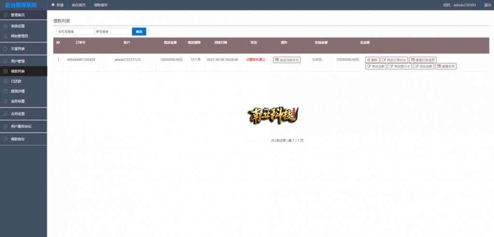Focus the first search input field
The width and height of the screenshot is (494, 237).
pyautogui.click(x=75, y=31)
